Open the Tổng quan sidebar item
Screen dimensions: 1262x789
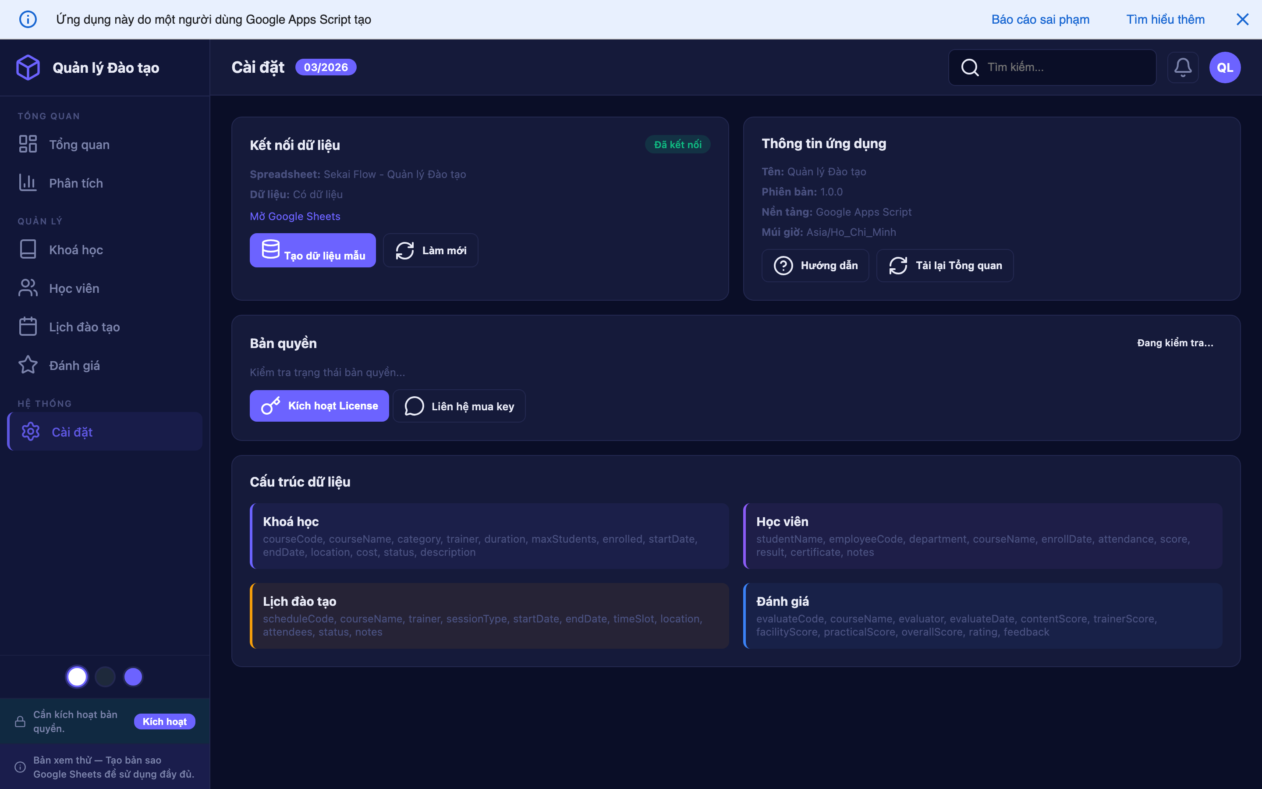coord(79,145)
